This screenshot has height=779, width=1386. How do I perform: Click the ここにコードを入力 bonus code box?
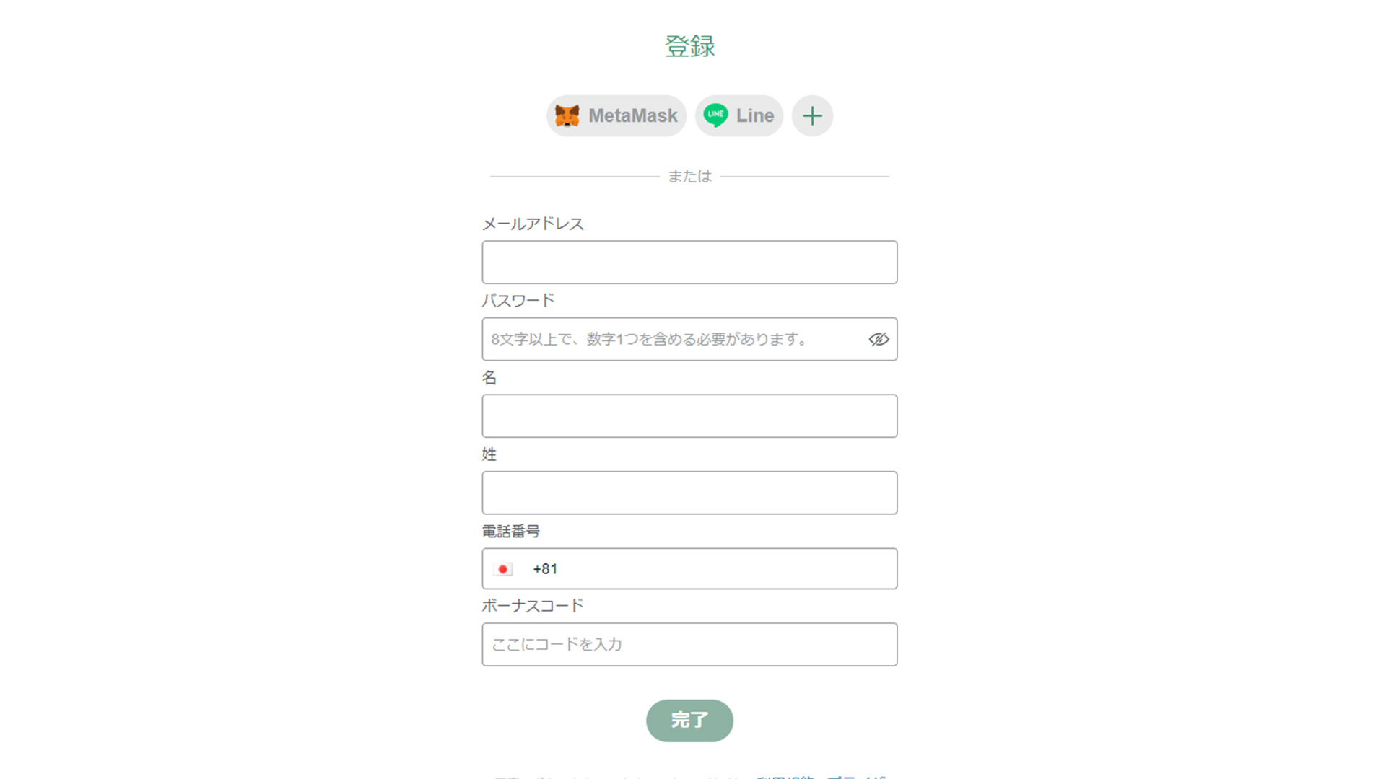(689, 645)
